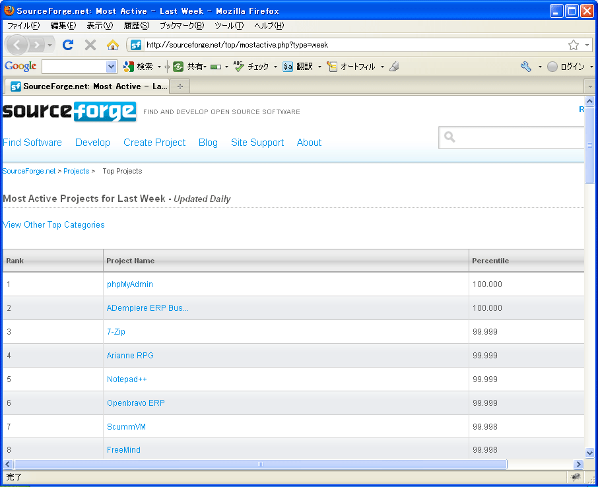Screen dimensions: 598x487
Task: Click the vertical scrollbar thumb
Action: 589,145
